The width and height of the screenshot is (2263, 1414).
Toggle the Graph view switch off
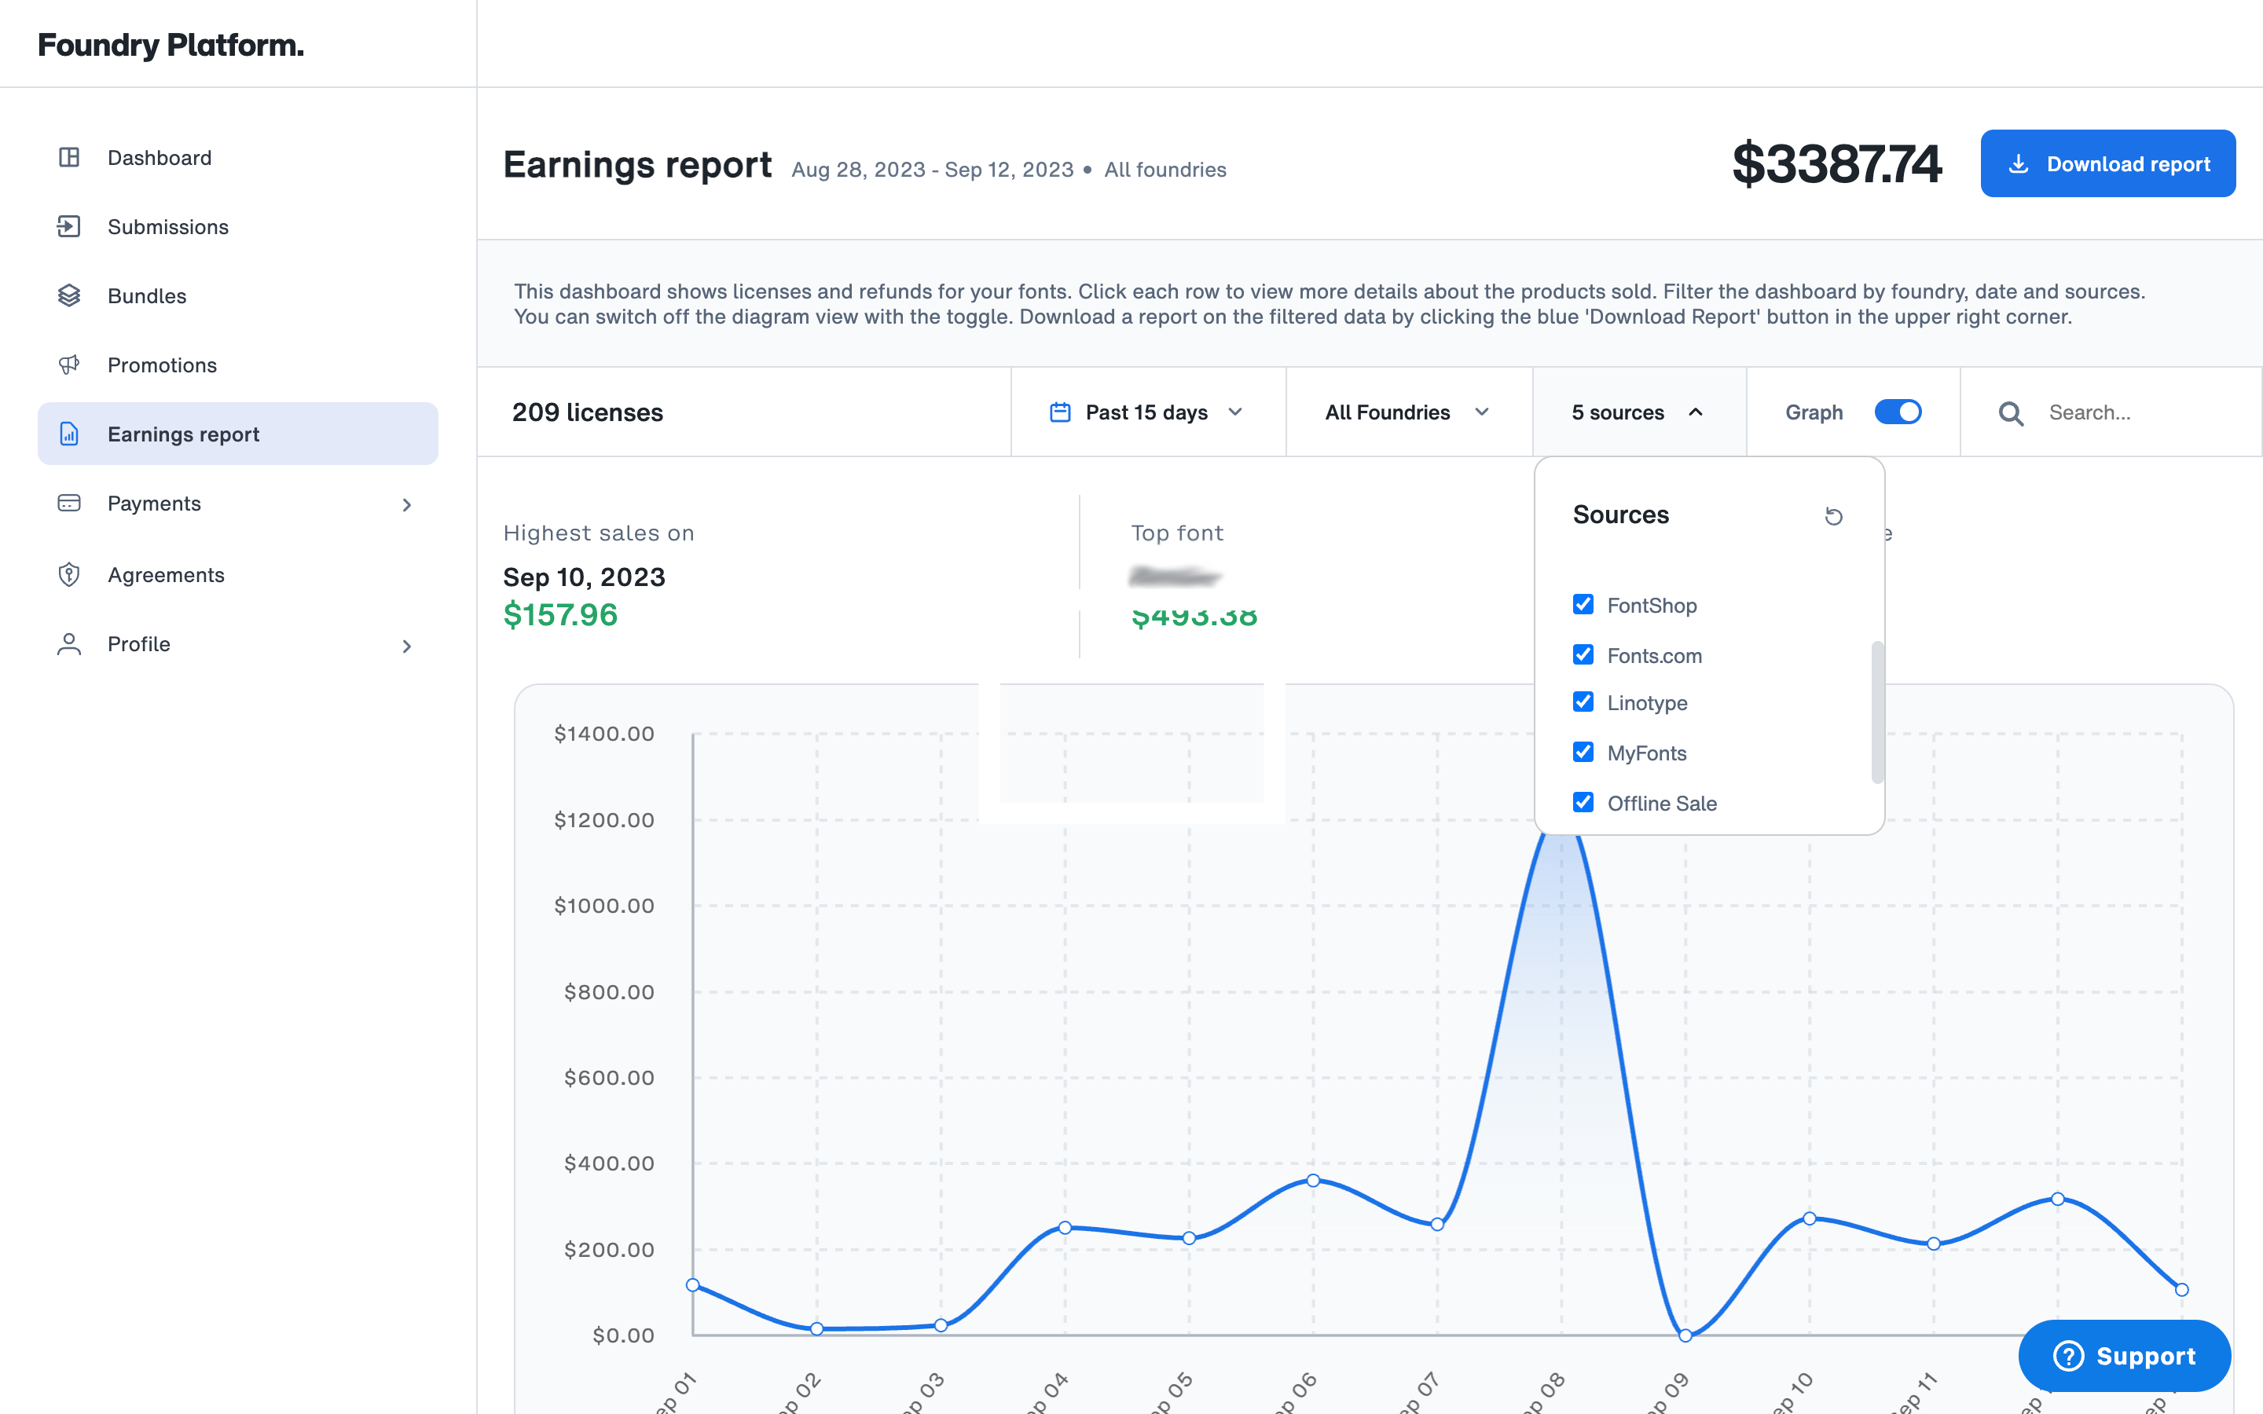(1898, 412)
